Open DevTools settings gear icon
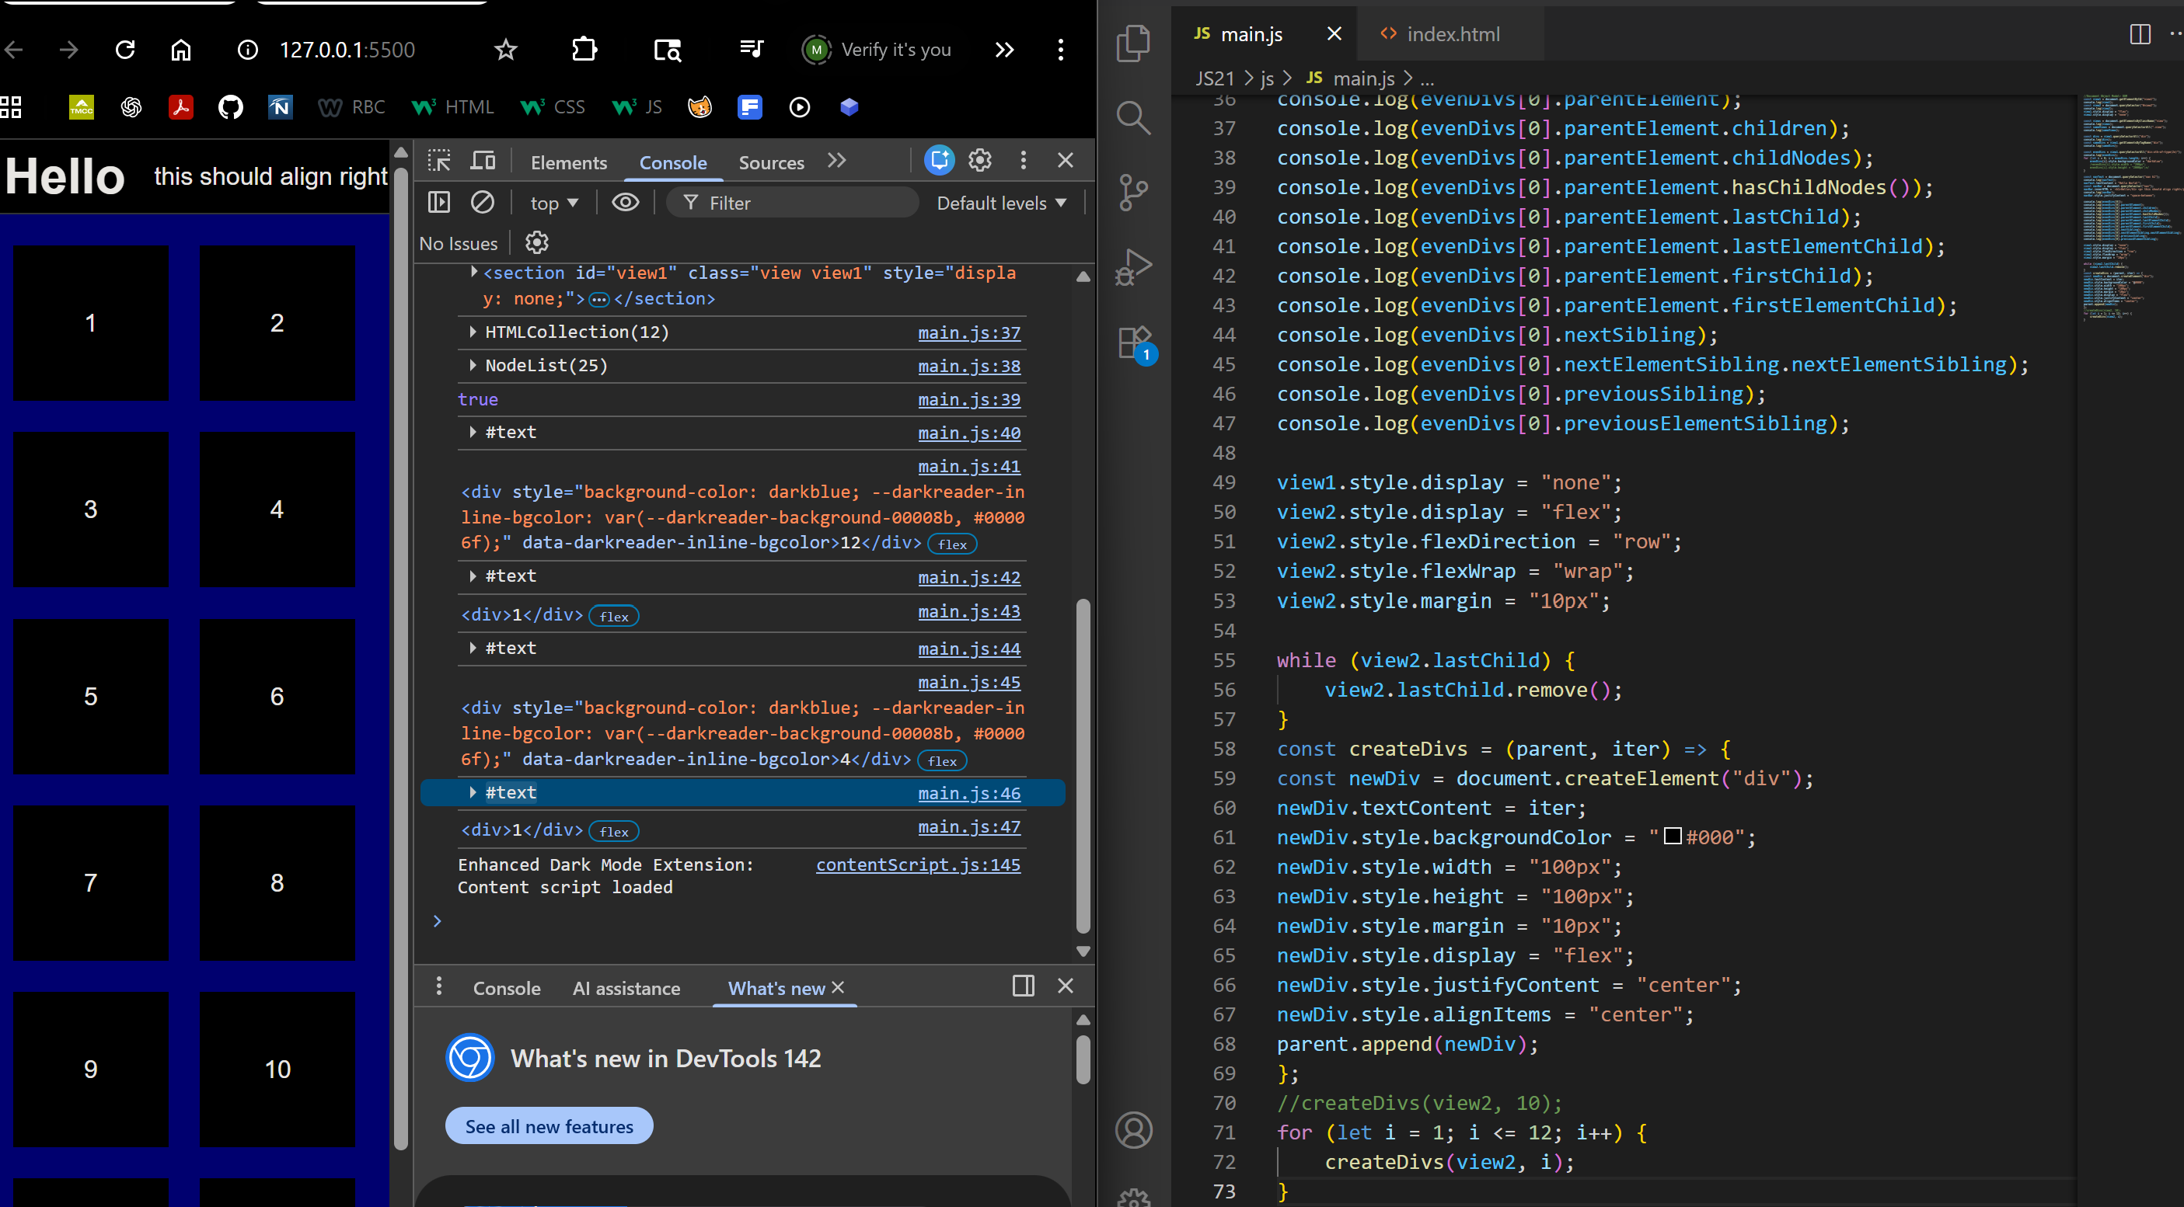Viewport: 2184px width, 1207px height. 980,160
